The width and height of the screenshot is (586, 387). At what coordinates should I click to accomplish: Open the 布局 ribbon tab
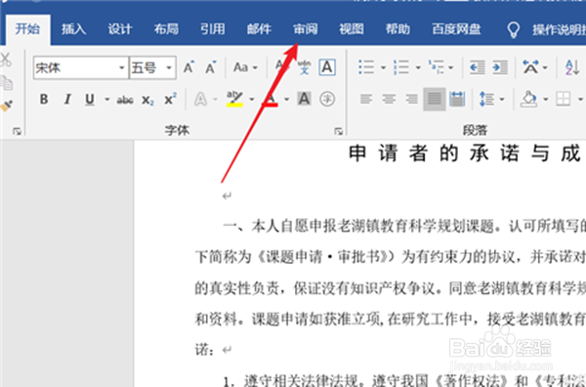pyautogui.click(x=166, y=29)
